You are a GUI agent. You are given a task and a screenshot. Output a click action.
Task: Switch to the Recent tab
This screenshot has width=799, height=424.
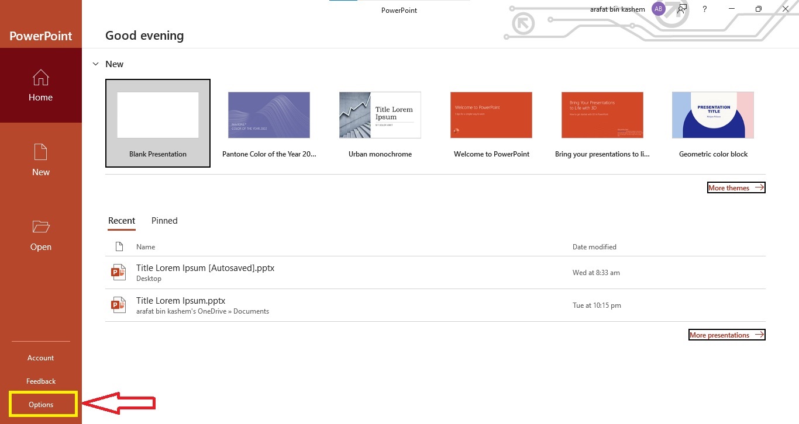tap(121, 221)
